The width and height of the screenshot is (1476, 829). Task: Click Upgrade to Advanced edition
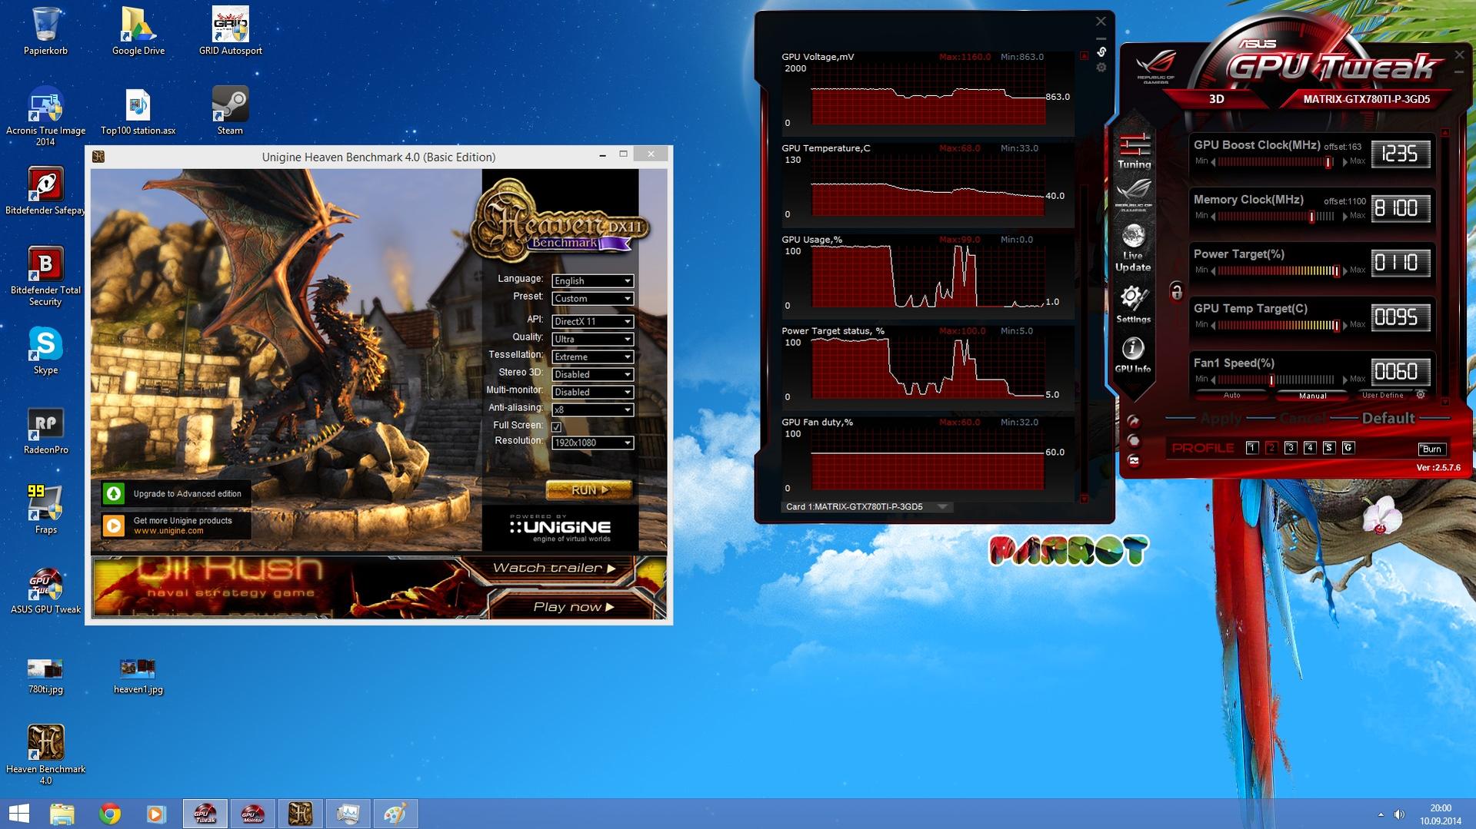click(x=175, y=494)
